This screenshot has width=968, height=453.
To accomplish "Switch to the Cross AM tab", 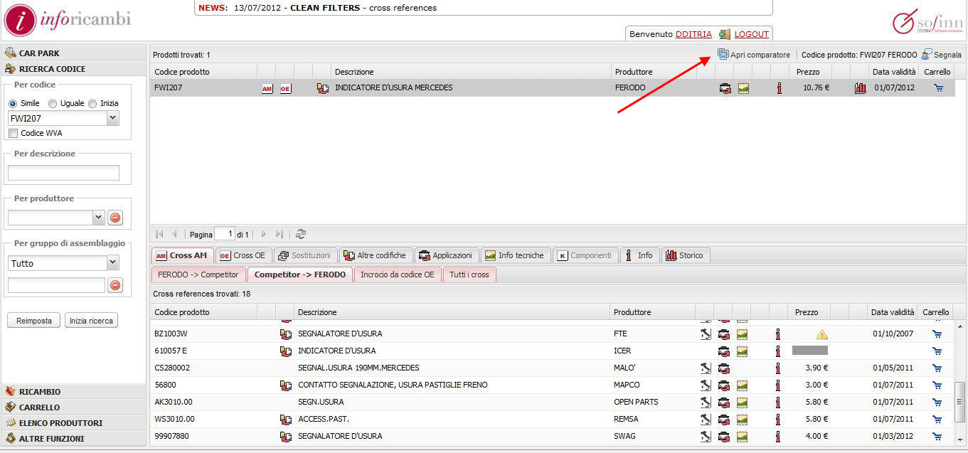I will (182, 255).
